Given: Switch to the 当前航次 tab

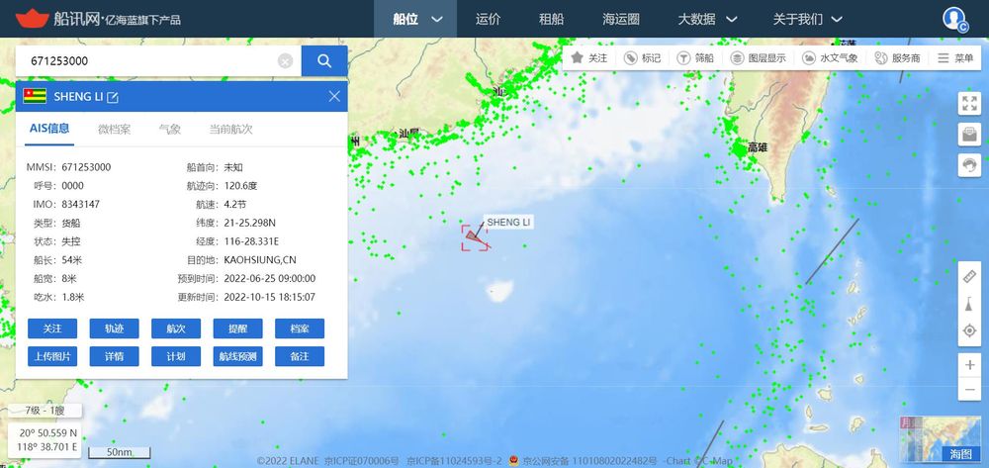Looking at the screenshot, I should (230, 130).
